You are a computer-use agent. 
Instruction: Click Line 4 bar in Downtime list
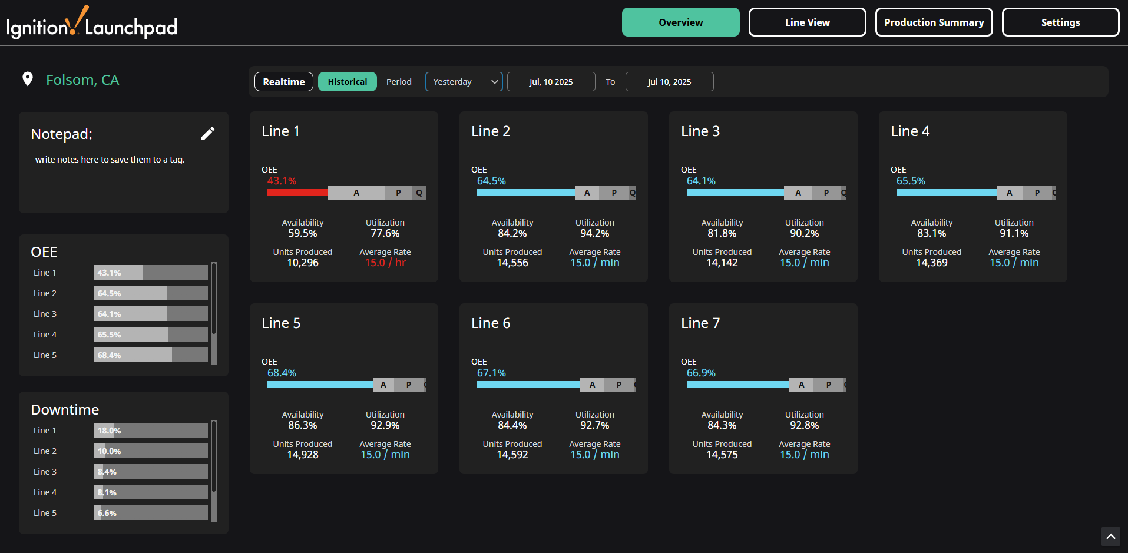150,492
